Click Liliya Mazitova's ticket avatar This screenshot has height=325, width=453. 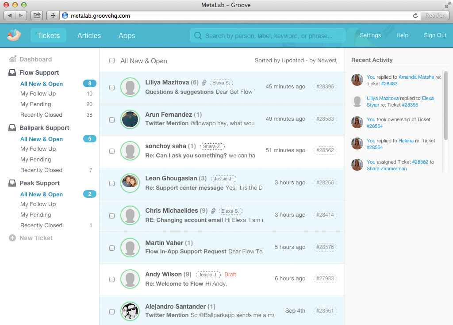pos(130,87)
